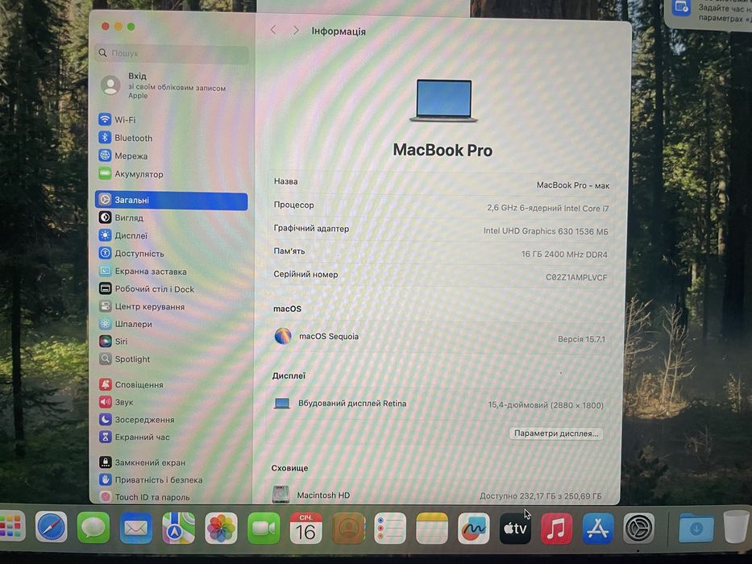Image resolution: width=752 pixels, height=564 pixels.
Task: Open Reminders from the Dock
Action: (x=390, y=529)
